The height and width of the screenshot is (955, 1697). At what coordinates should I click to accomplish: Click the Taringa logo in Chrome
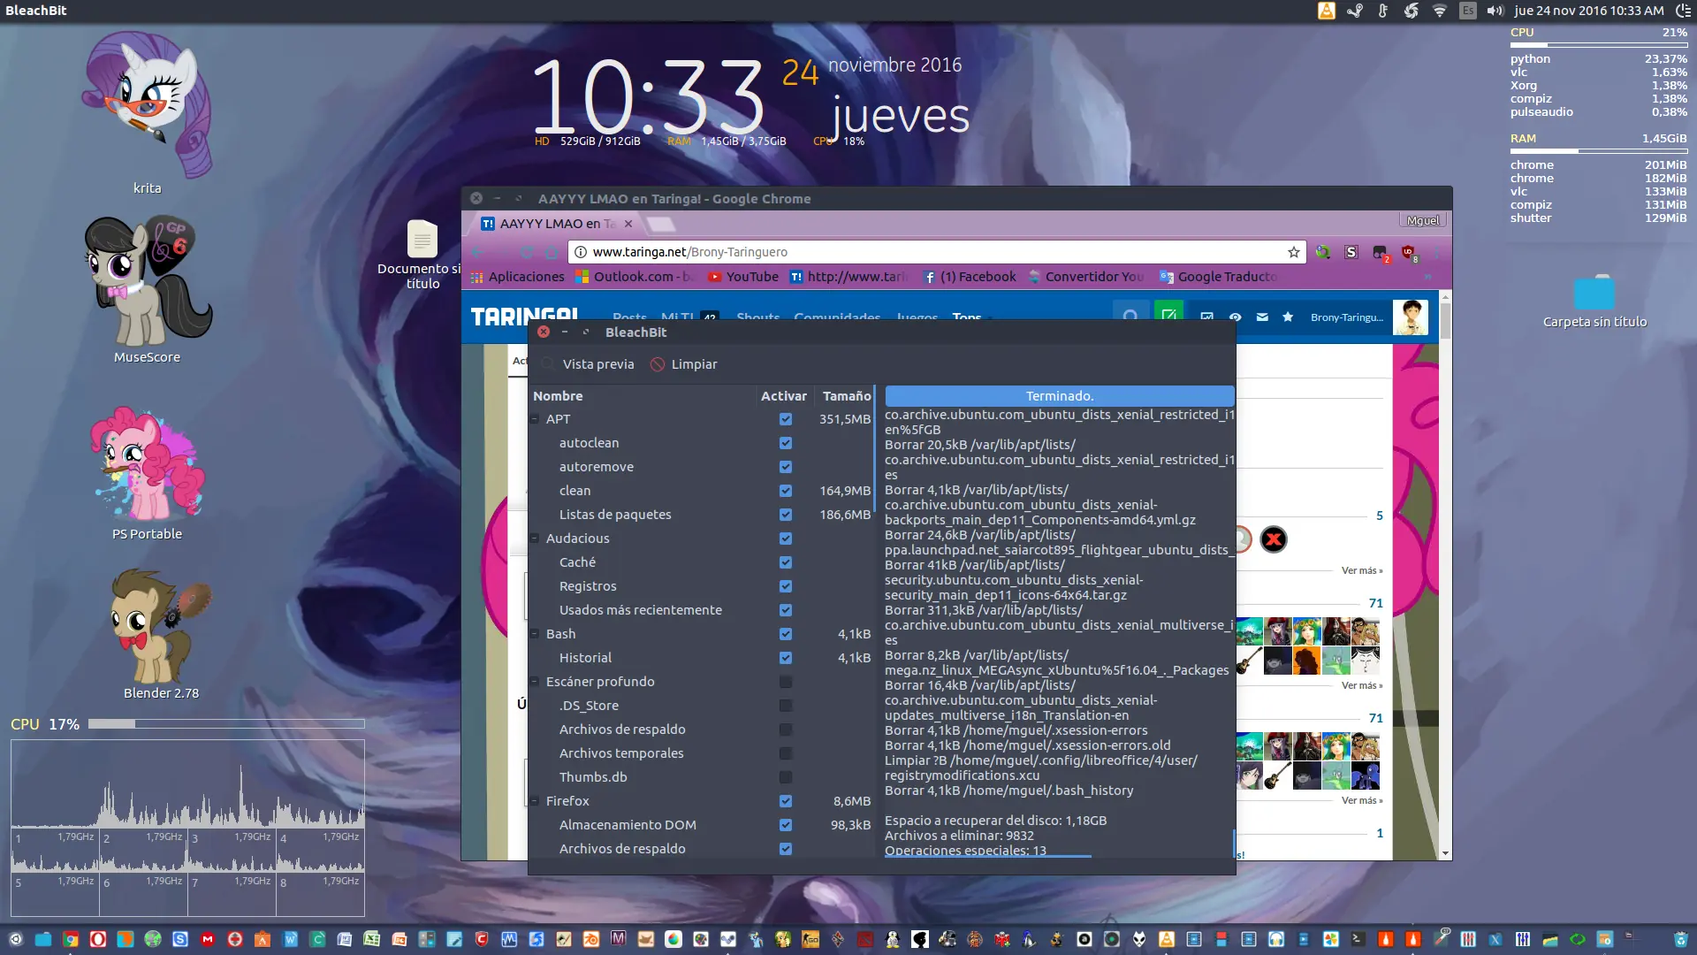pyautogui.click(x=523, y=317)
